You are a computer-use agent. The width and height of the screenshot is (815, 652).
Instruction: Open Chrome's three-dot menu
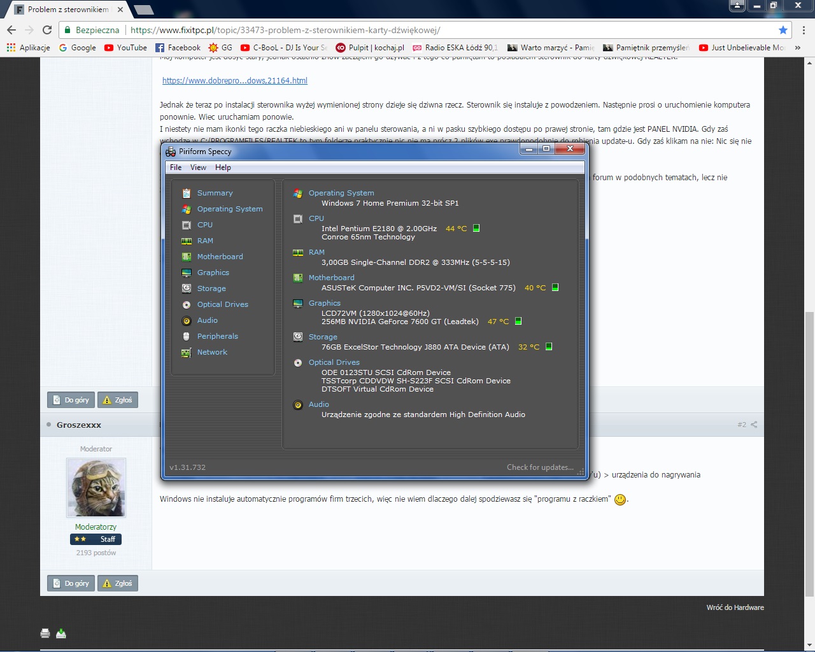804,30
